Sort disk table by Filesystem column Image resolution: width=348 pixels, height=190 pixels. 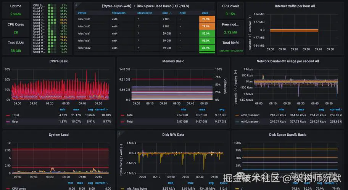coord(119,13)
